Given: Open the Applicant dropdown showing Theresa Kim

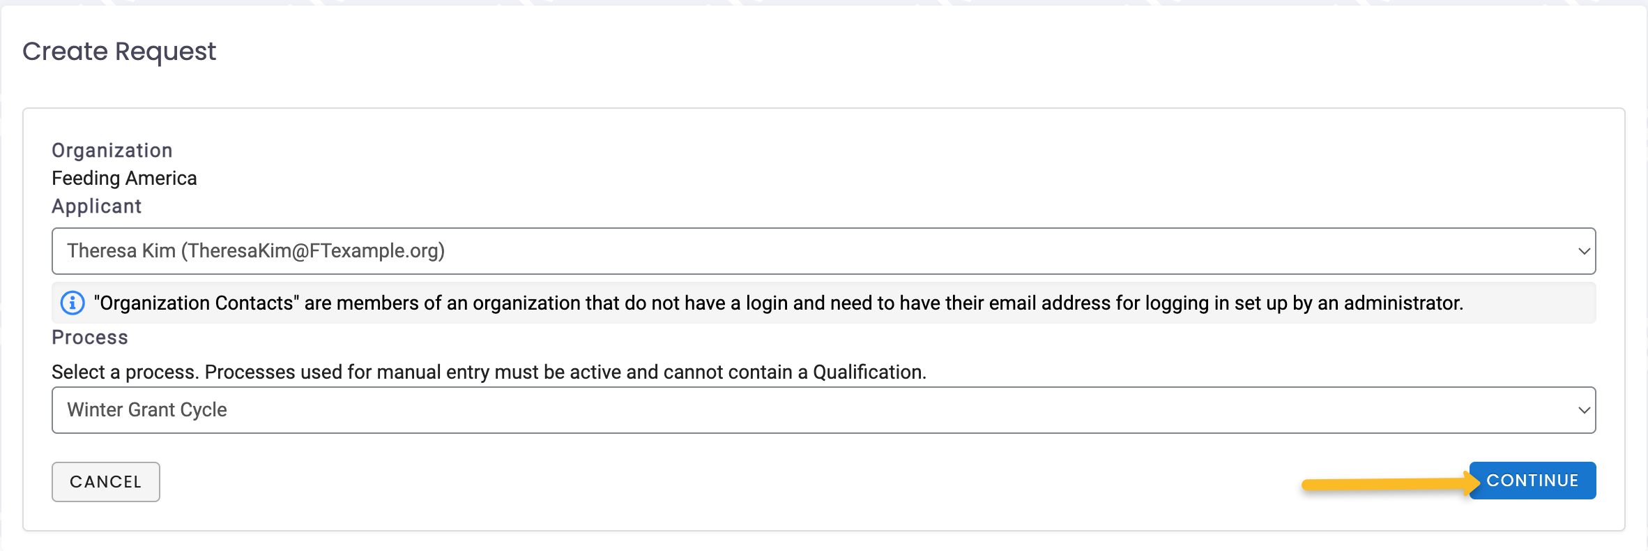Looking at the screenshot, I should click(823, 251).
